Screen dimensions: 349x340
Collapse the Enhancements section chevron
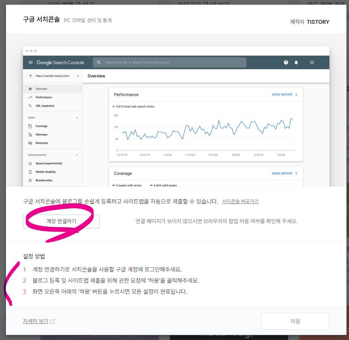[x=77, y=155]
